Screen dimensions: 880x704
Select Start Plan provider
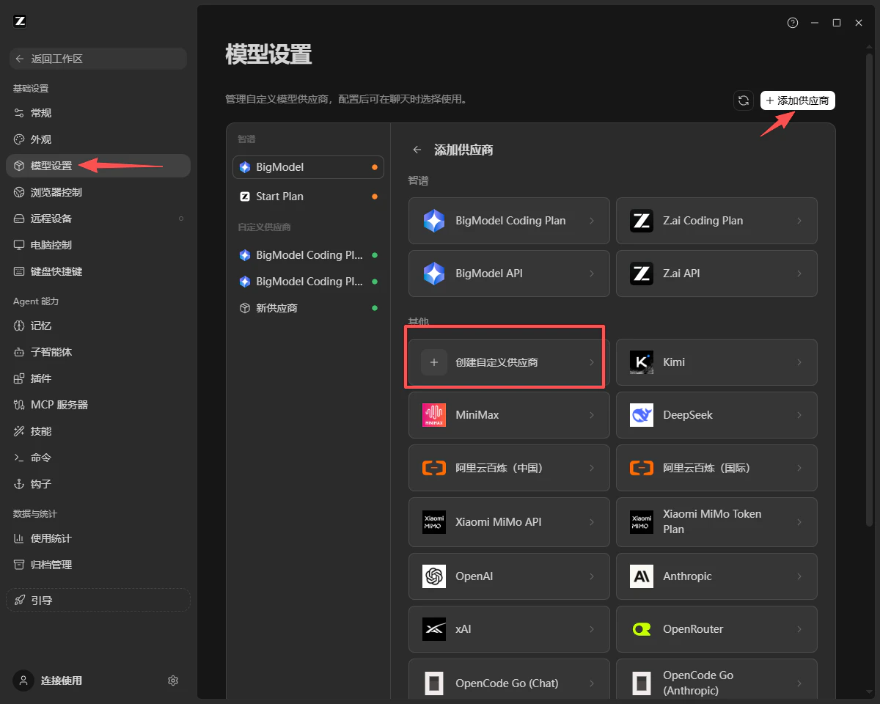[309, 197]
